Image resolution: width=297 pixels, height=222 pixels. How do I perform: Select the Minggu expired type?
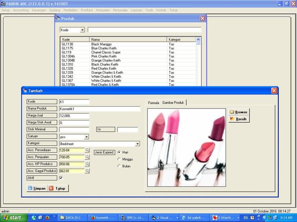point(119,159)
